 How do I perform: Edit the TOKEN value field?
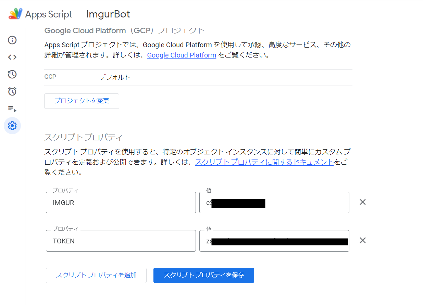(274, 241)
